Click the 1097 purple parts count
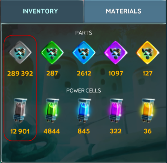This screenshot has height=163, width=167. (116, 73)
